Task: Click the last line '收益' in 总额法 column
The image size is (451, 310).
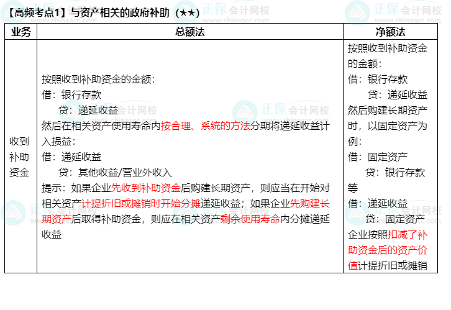Action: (52, 234)
